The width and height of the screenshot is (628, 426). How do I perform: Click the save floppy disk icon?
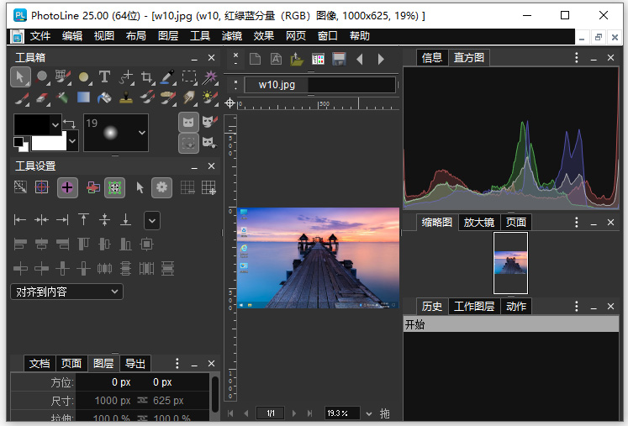click(x=339, y=59)
